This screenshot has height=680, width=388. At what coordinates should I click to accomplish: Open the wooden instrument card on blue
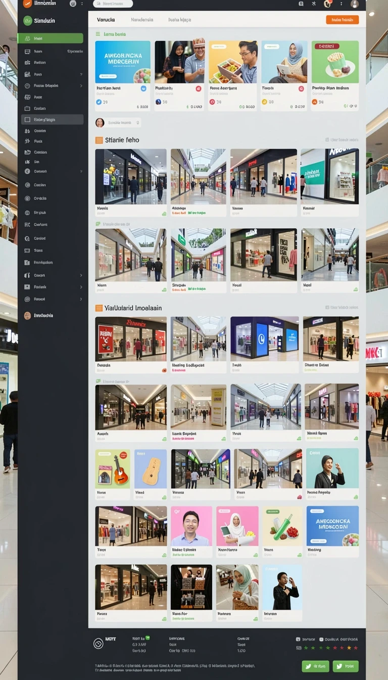(151, 474)
